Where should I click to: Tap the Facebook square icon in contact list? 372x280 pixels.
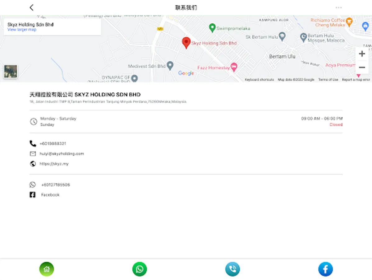tap(33, 195)
